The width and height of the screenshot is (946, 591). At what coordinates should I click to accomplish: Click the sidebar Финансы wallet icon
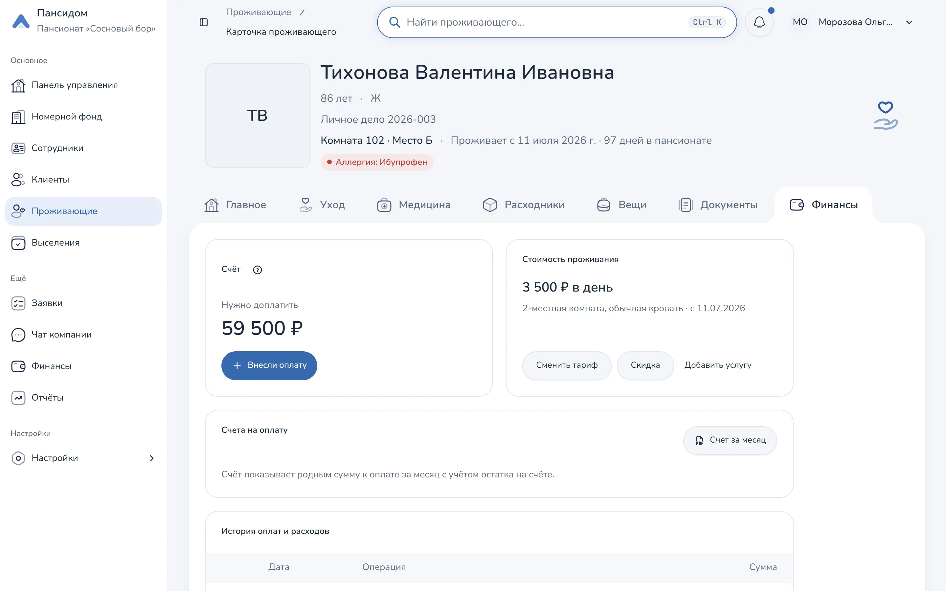point(18,366)
